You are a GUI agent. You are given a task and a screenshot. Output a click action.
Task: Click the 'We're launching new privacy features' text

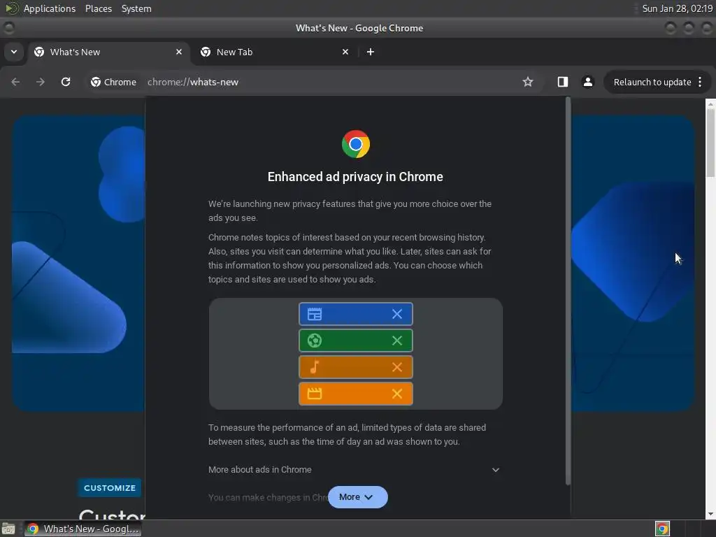click(x=350, y=210)
